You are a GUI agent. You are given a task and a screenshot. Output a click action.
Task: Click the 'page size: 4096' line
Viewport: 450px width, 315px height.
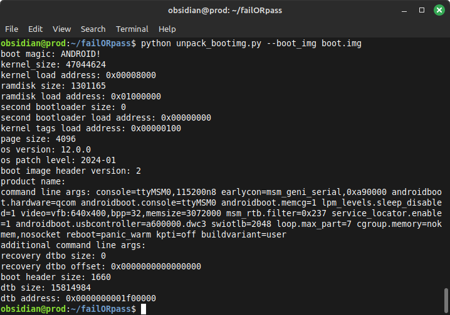38,139
